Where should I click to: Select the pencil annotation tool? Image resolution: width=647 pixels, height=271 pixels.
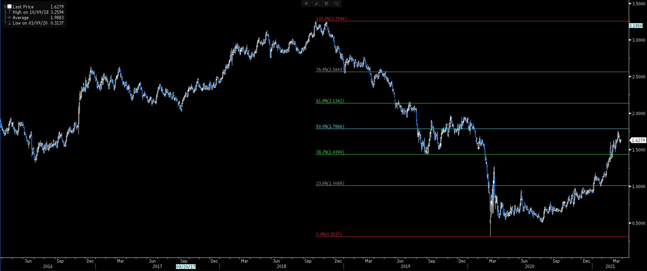(316, 4)
